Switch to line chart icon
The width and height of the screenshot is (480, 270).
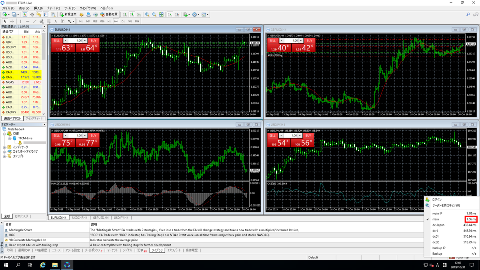(139, 14)
